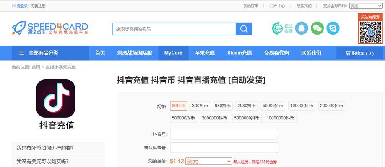Open the 美元 dropdown beside the unit price
385x167 pixels.
point(208,162)
